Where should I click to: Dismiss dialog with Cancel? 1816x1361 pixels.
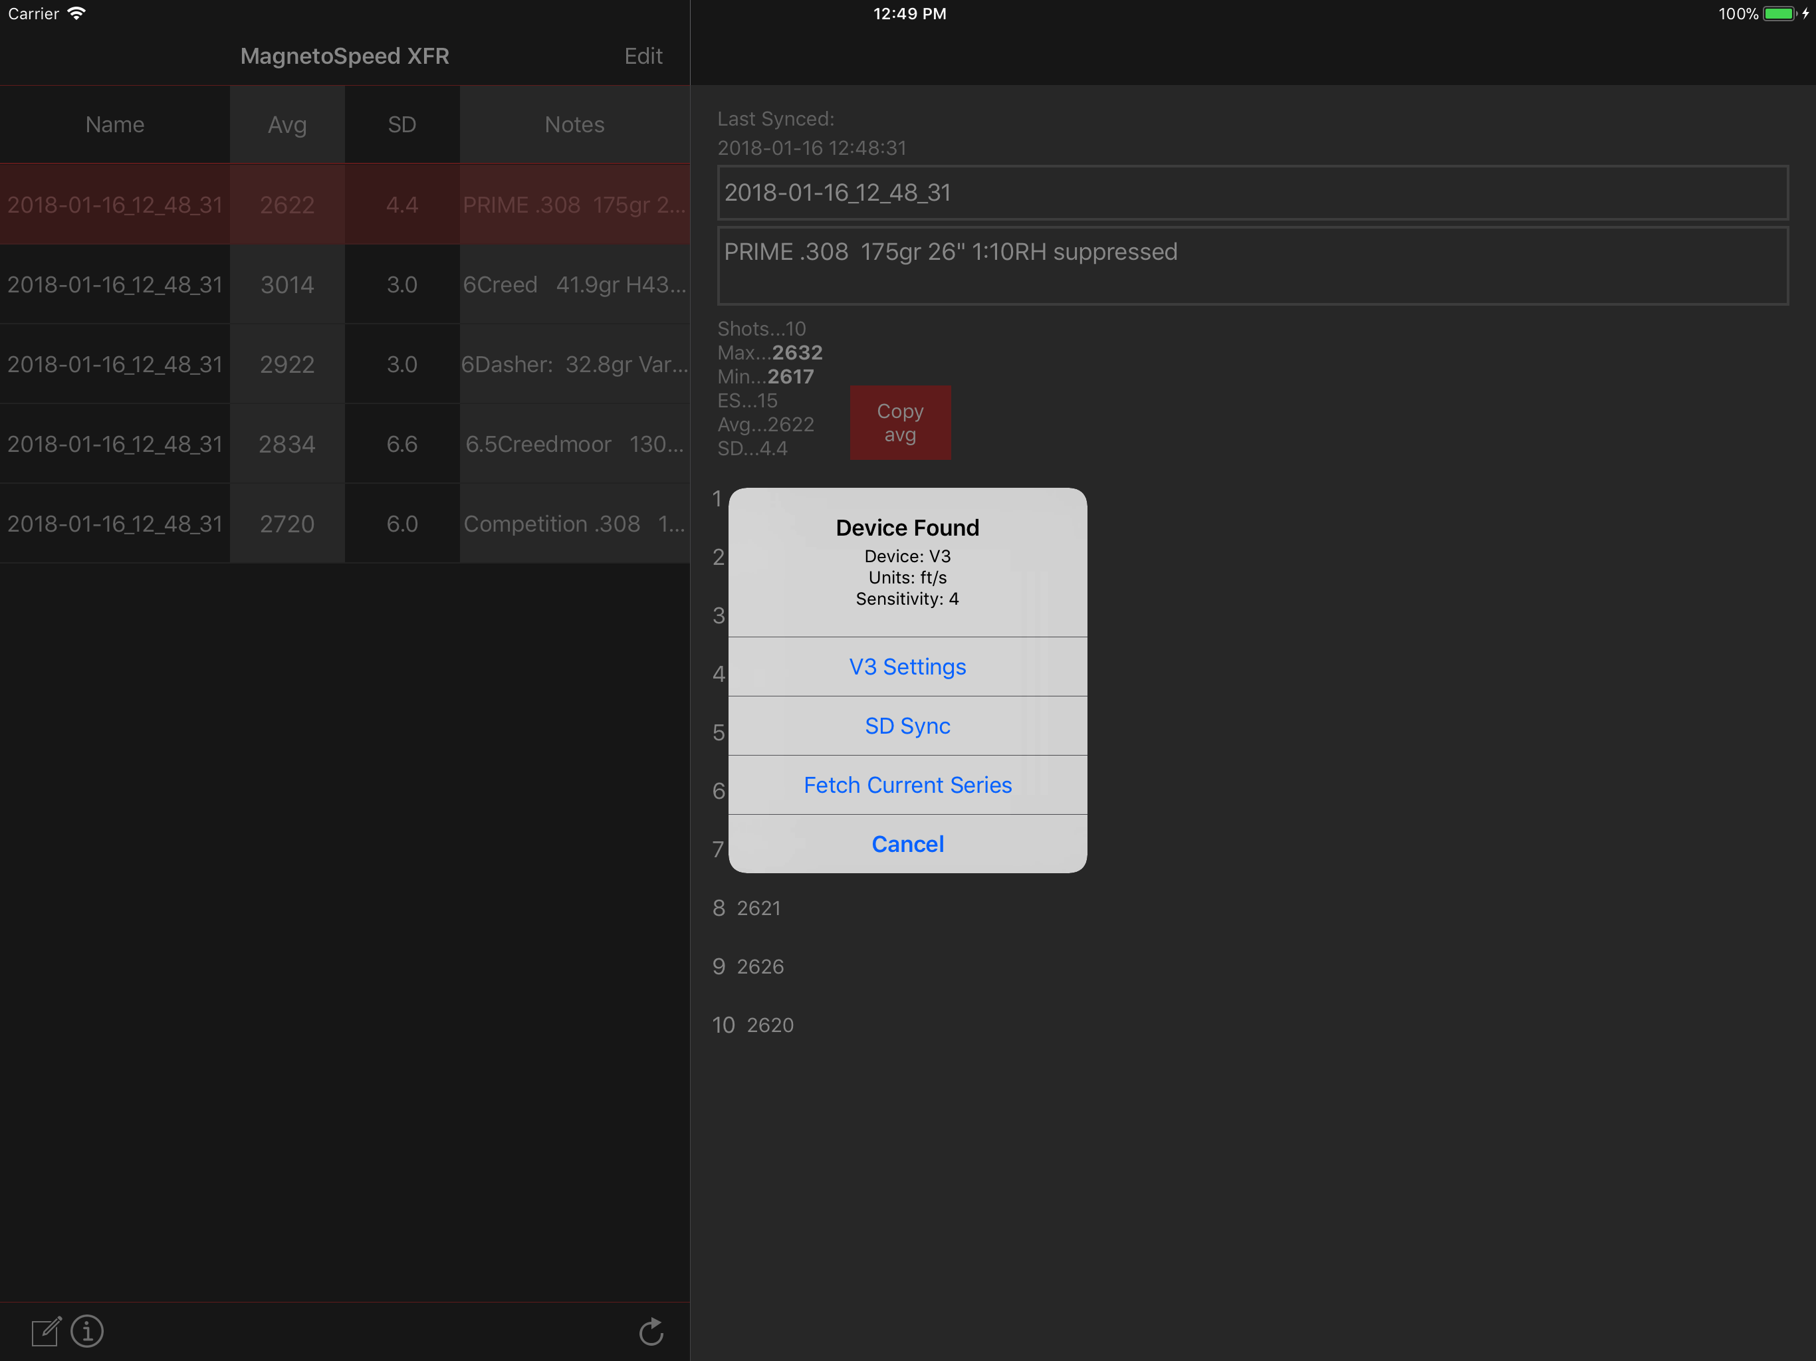click(907, 844)
